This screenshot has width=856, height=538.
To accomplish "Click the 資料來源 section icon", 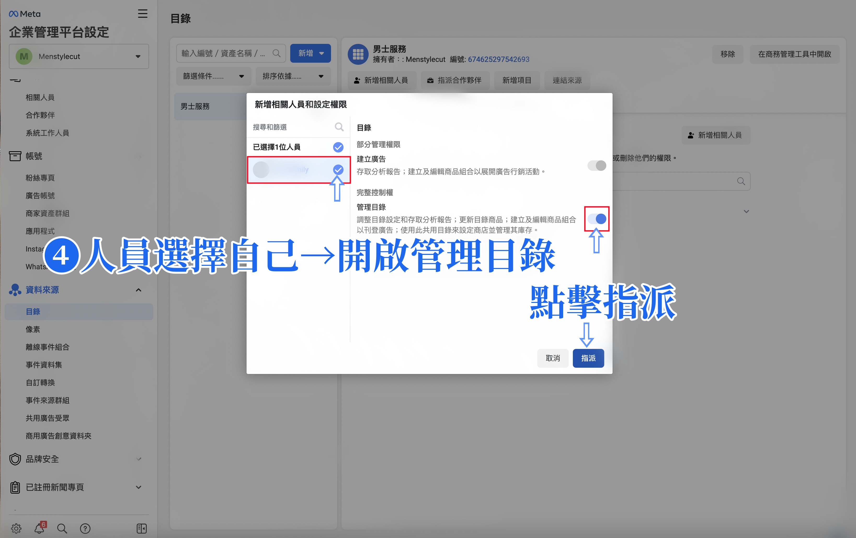I will click(15, 289).
